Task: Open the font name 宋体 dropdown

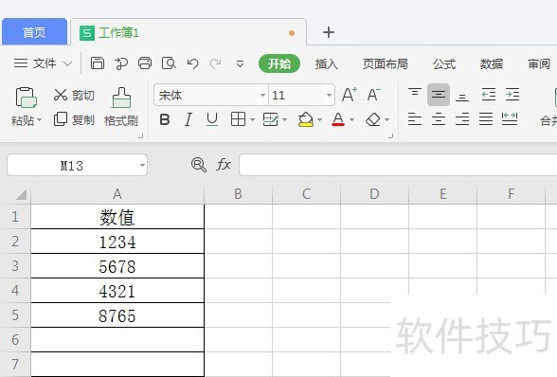Action: coord(262,95)
